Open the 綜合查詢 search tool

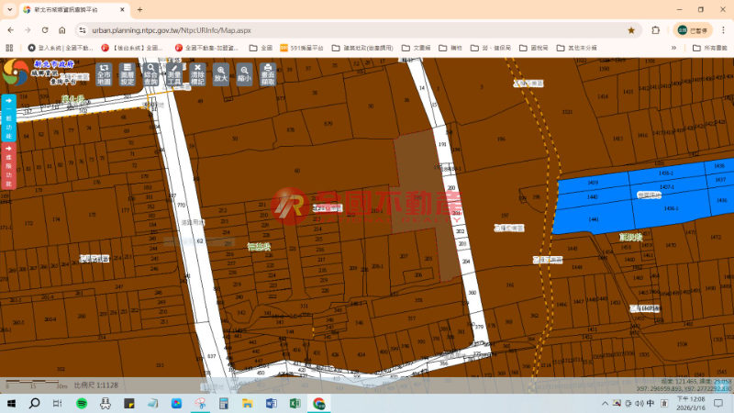click(151, 73)
